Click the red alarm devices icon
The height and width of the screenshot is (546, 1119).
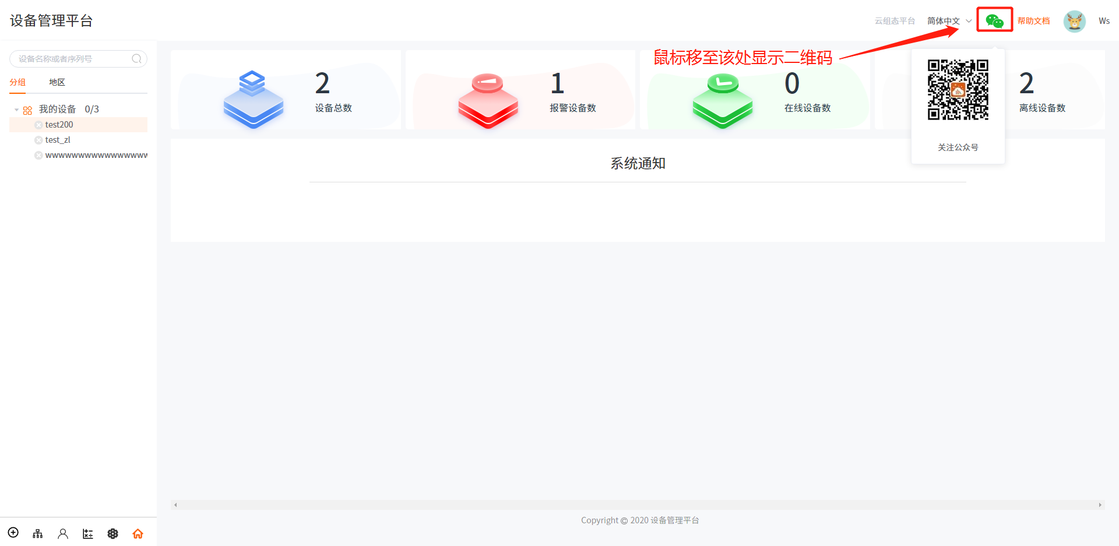click(488, 100)
